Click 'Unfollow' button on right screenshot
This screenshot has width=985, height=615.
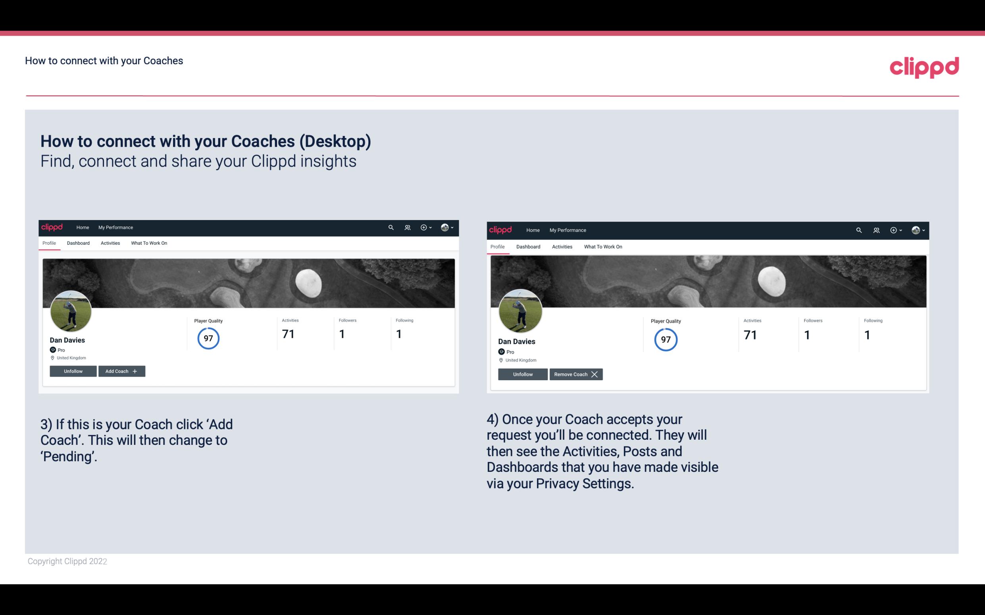coord(523,374)
